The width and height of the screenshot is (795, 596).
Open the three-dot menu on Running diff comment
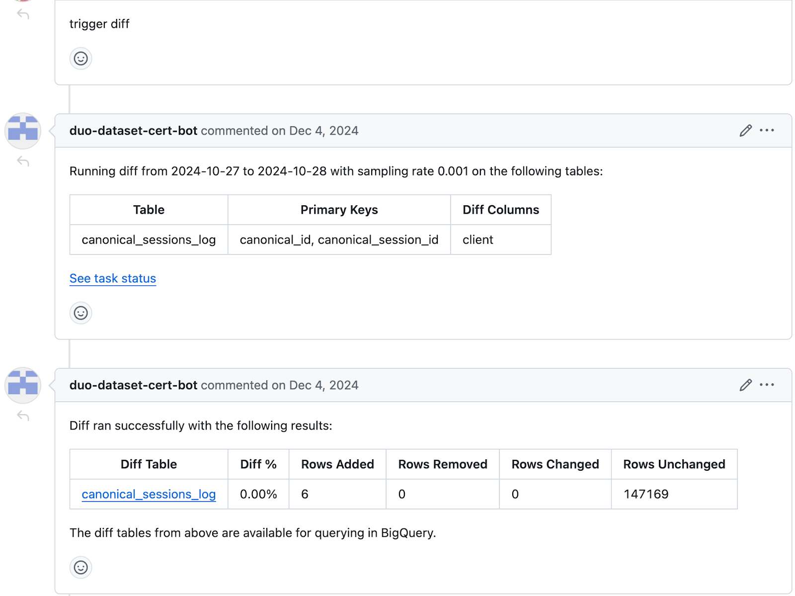[x=767, y=131]
